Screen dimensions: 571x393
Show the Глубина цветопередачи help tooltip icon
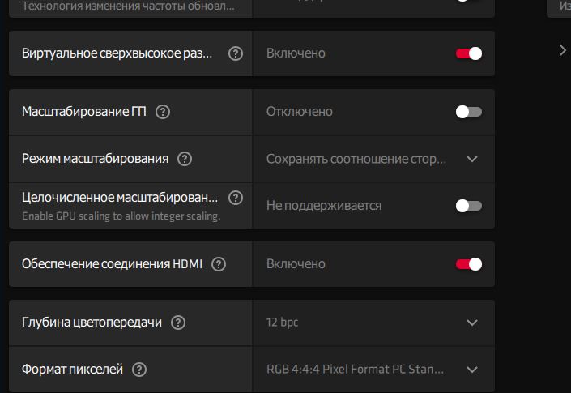pos(179,323)
